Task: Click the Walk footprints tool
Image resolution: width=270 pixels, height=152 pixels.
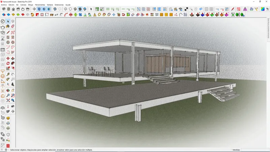Action: 8,111
